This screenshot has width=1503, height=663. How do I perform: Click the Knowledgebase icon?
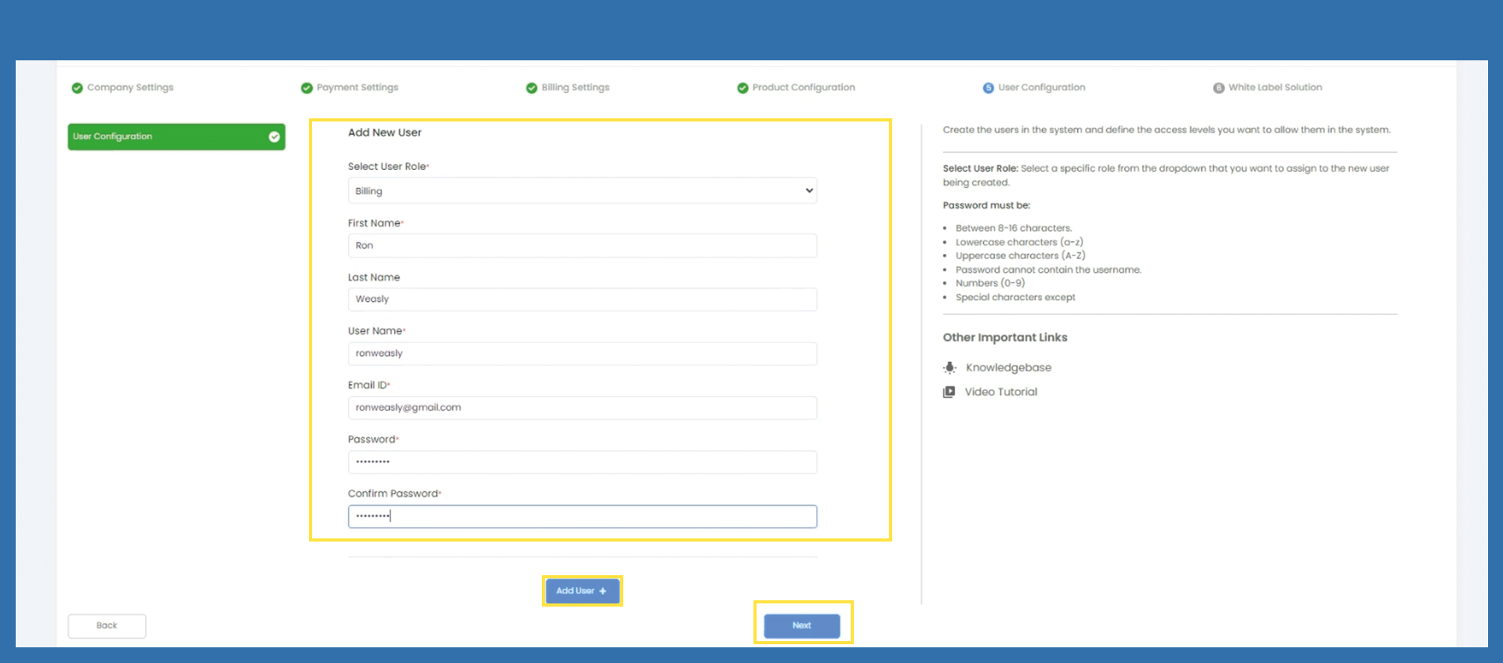click(x=949, y=368)
